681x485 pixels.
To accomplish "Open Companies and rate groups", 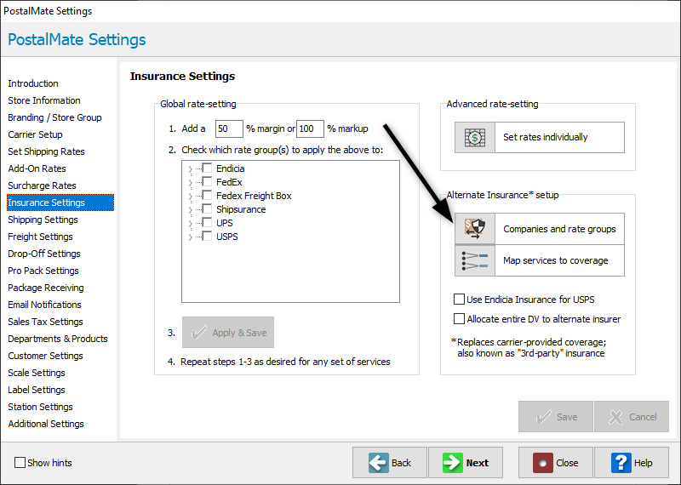I will tap(540, 229).
